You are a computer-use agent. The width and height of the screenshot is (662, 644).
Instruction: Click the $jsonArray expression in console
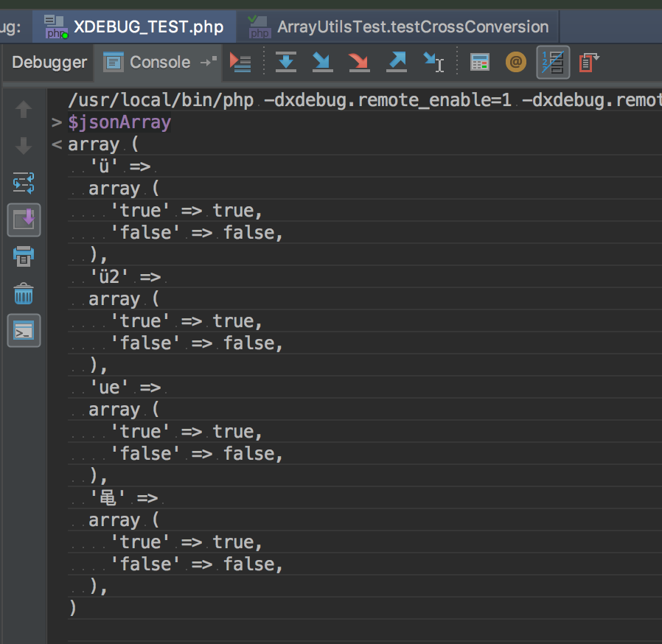coord(119,122)
